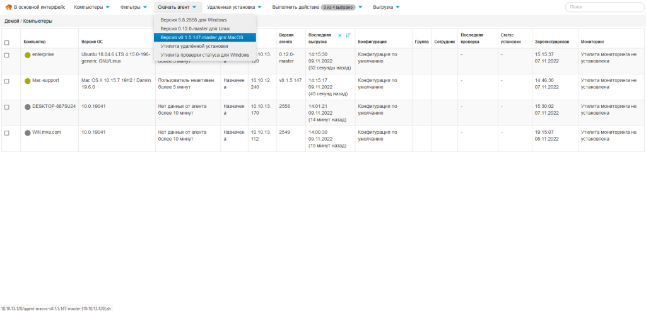This screenshot has width=646, height=311.
Task: Click IP address 10.10.13.170
Action: tap(261, 110)
